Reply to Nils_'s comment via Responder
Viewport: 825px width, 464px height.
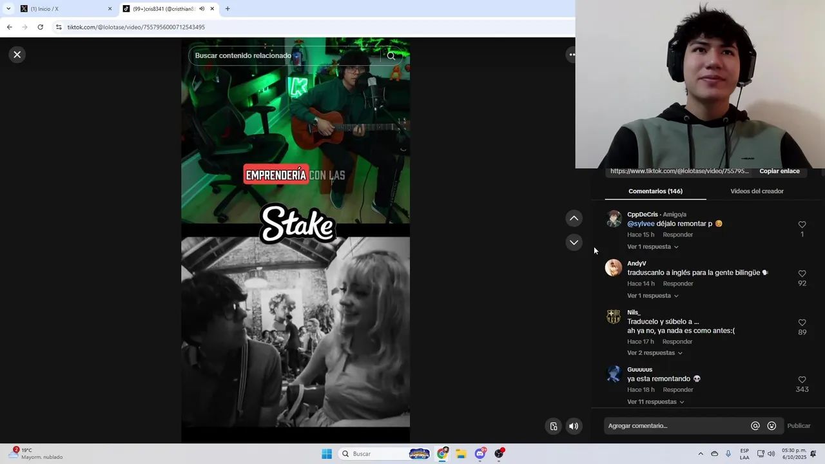pos(677,342)
